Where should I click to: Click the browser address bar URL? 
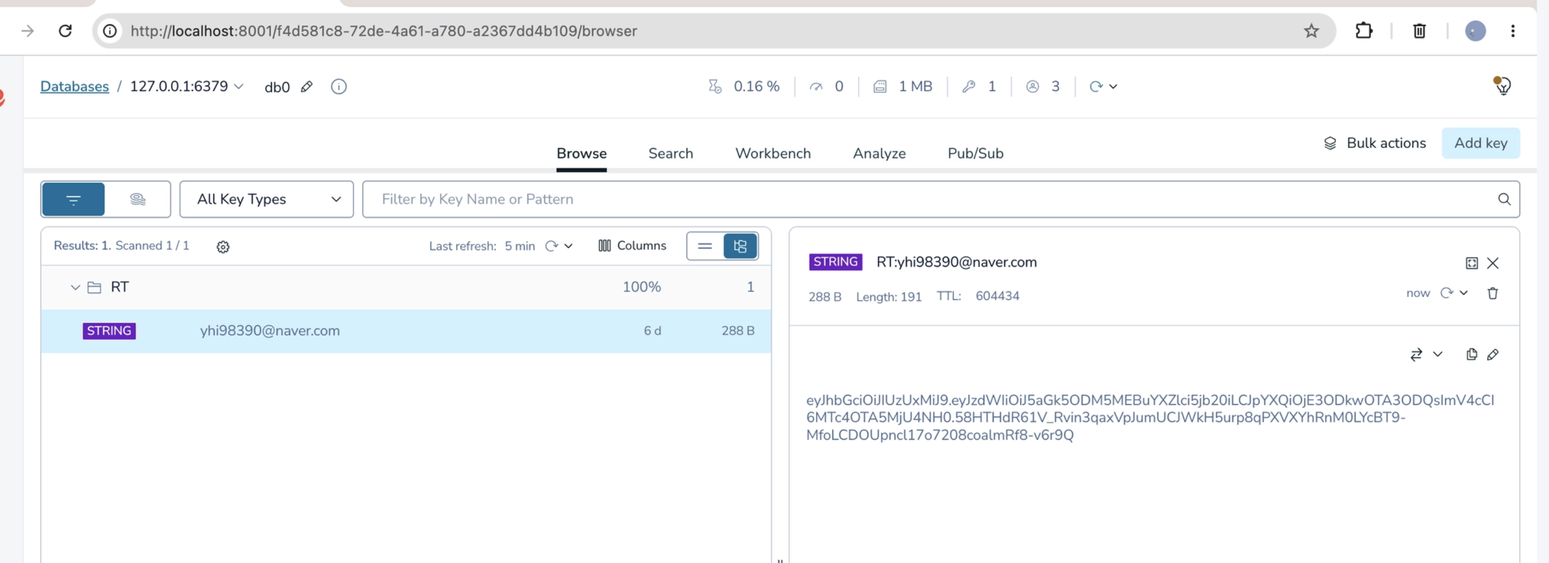(x=383, y=31)
